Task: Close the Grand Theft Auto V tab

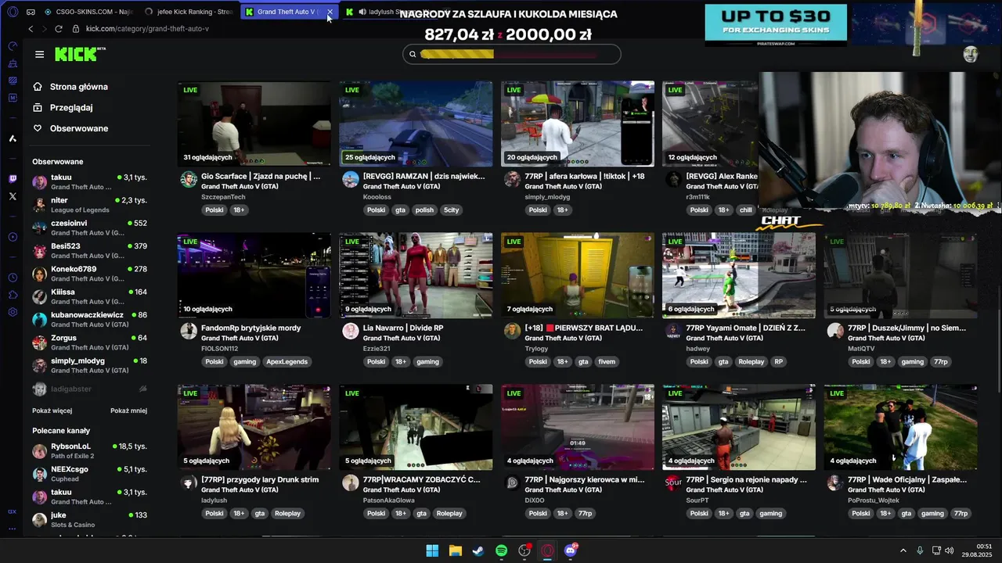Action: pos(330,12)
